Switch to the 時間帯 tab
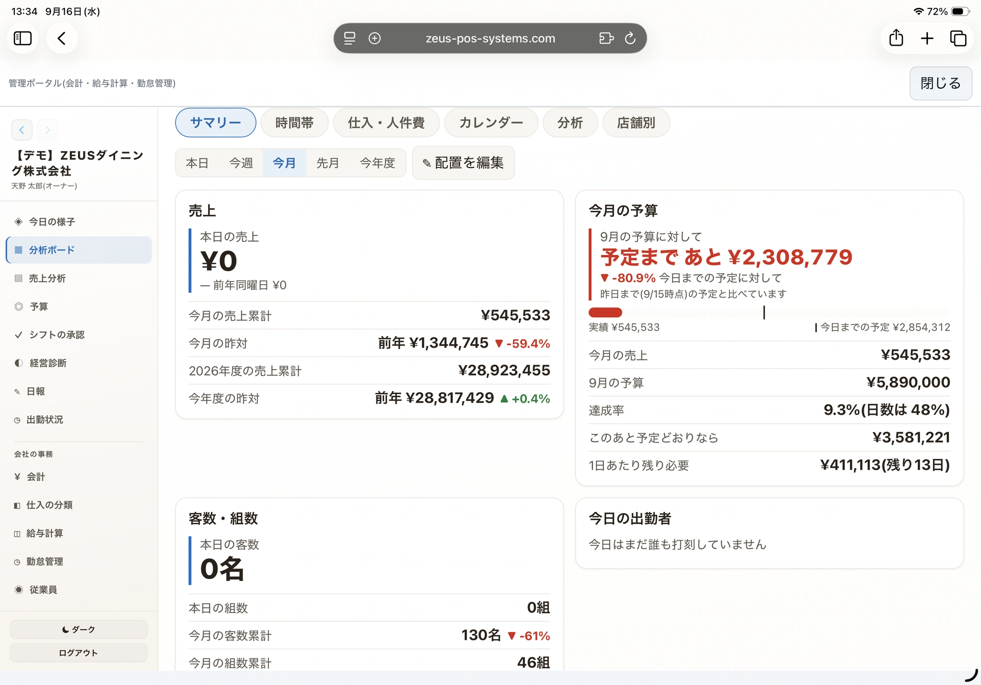This screenshot has width=981, height=685. point(294,123)
